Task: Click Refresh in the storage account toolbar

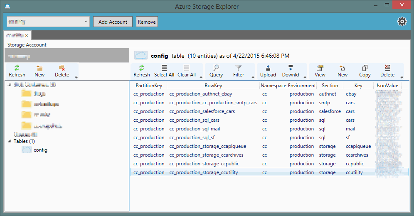Action: [17, 71]
